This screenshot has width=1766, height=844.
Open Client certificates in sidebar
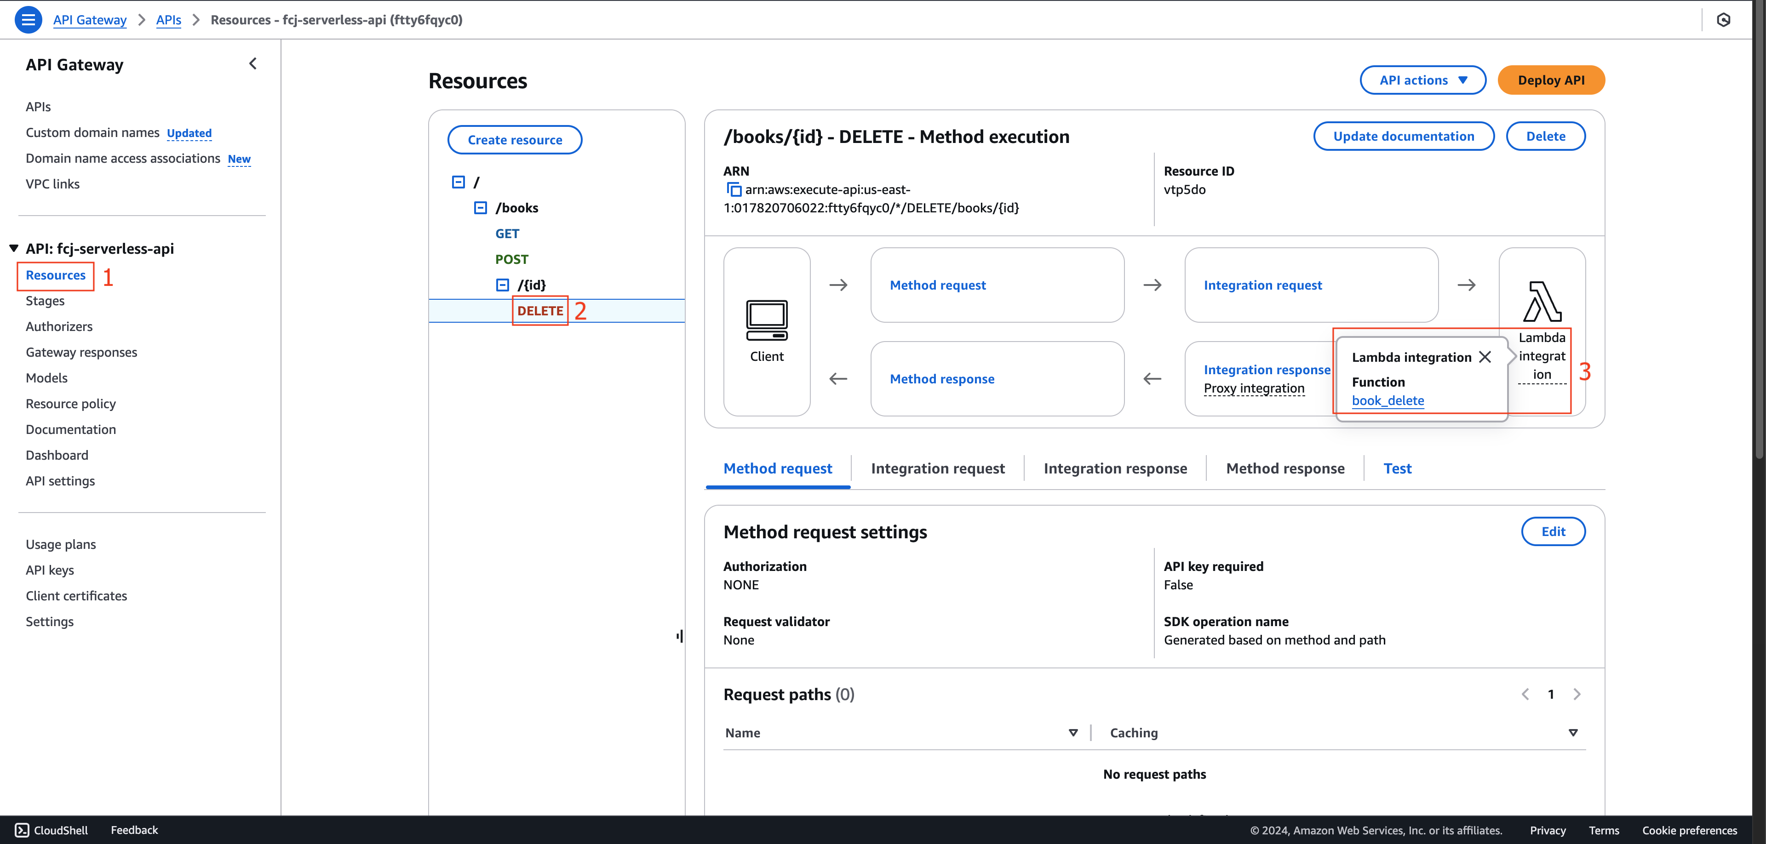pos(76,596)
